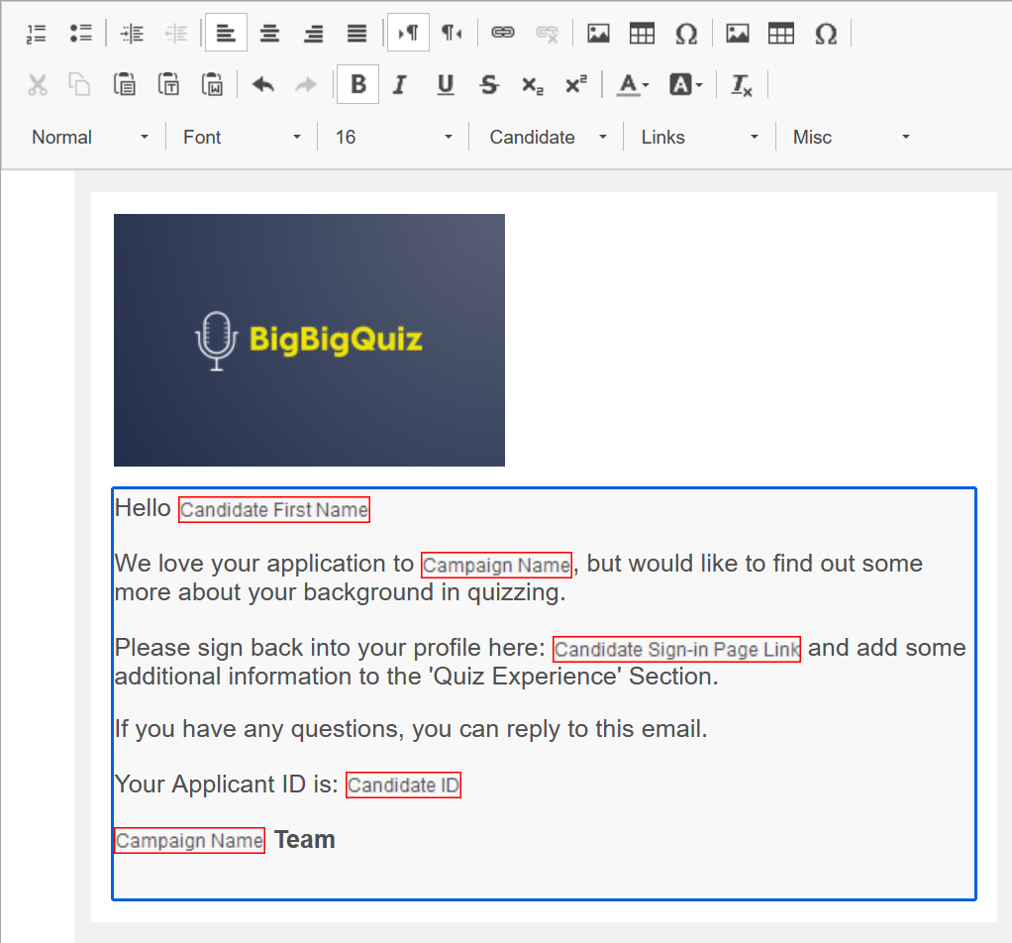Open the text color picker

point(632,84)
